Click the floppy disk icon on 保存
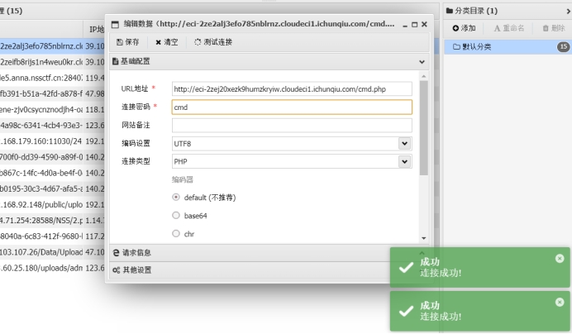Image resolution: width=572 pixels, height=334 pixels. pos(120,42)
